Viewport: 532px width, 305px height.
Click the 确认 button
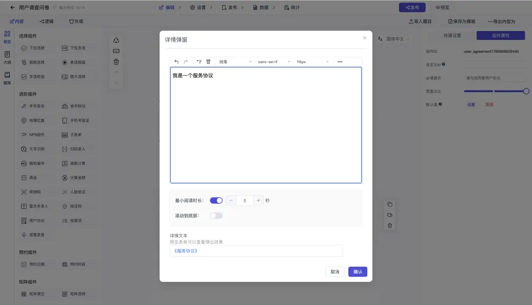358,271
